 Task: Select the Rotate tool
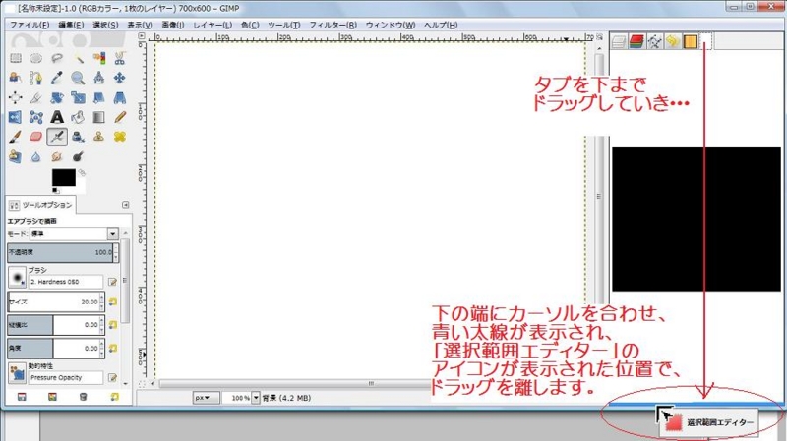[57, 97]
